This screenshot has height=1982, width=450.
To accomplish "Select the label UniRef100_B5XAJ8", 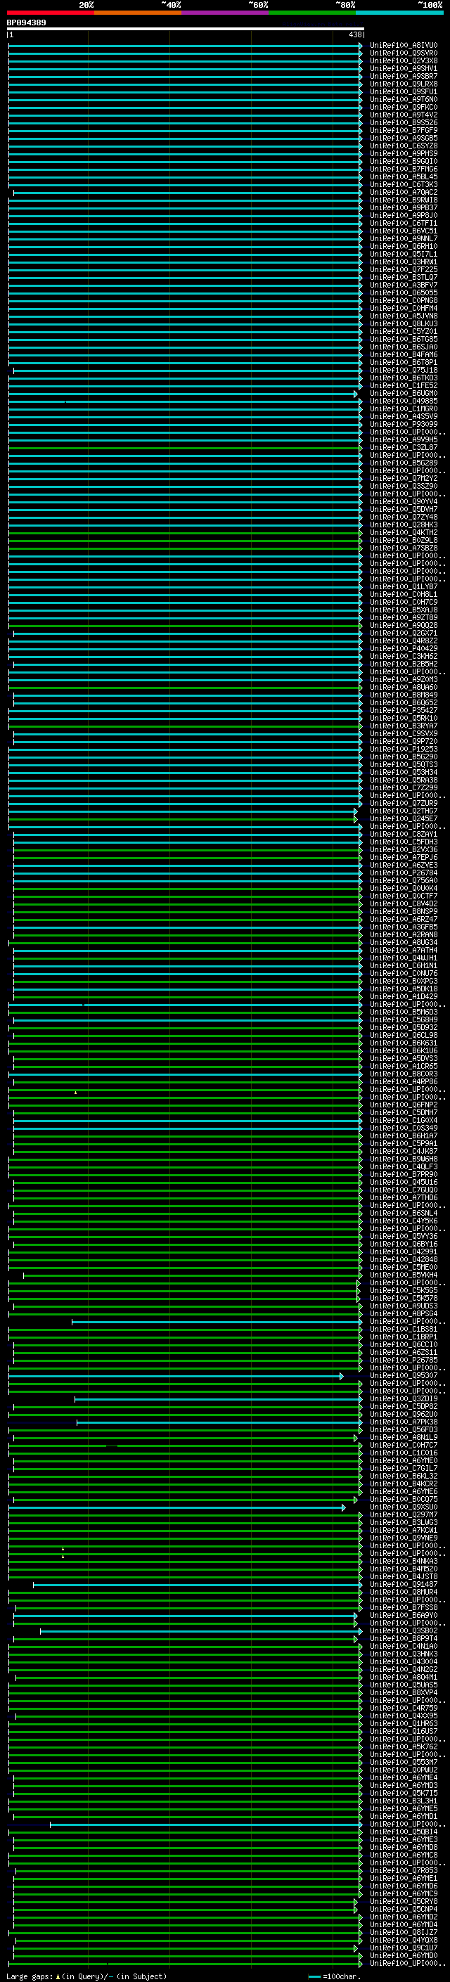I will pyautogui.click(x=403, y=610).
